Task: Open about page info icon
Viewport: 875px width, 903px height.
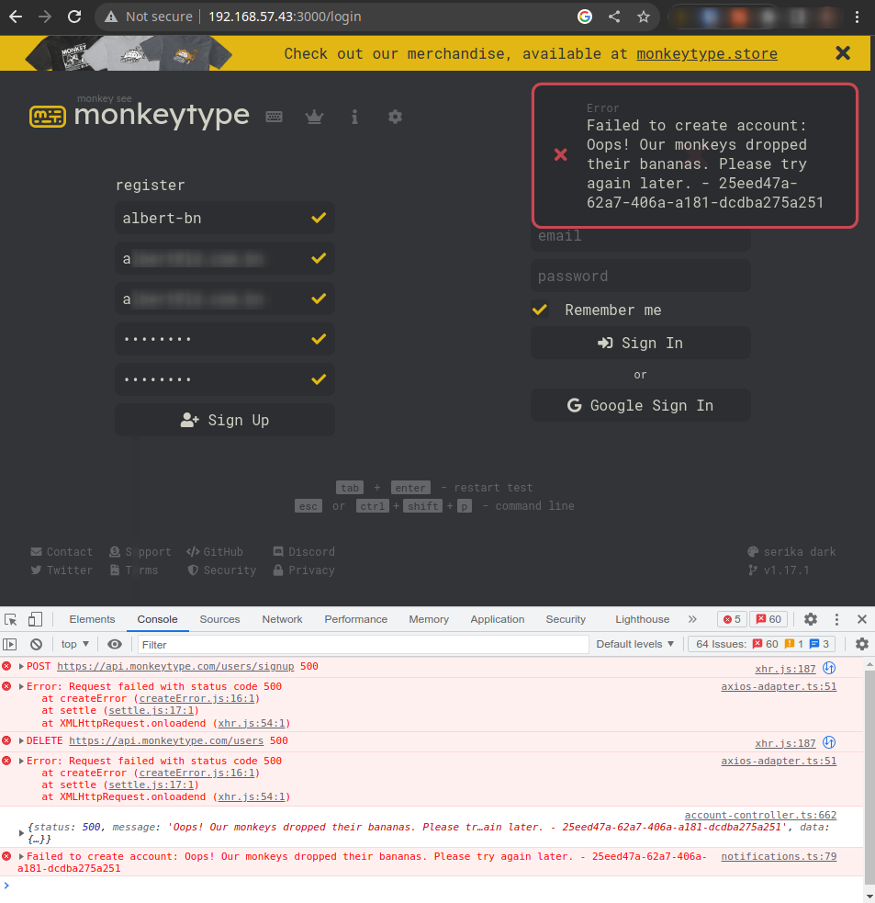Action: pos(354,117)
